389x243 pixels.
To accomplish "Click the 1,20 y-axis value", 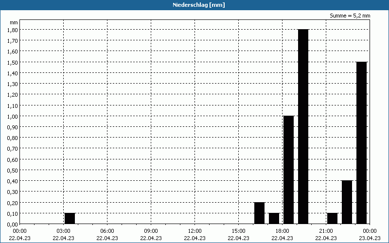I will (13, 95).
